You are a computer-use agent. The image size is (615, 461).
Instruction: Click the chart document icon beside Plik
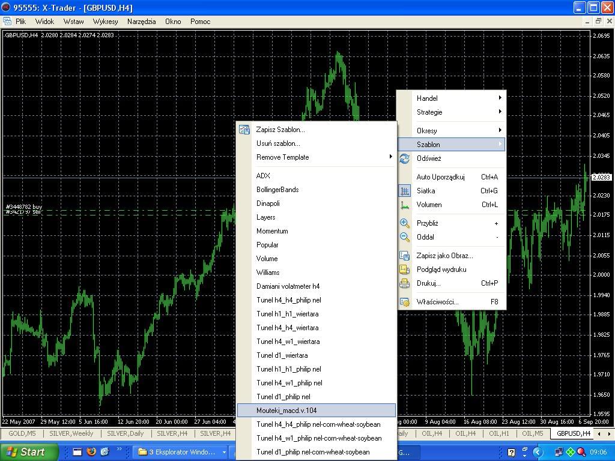pos(7,21)
